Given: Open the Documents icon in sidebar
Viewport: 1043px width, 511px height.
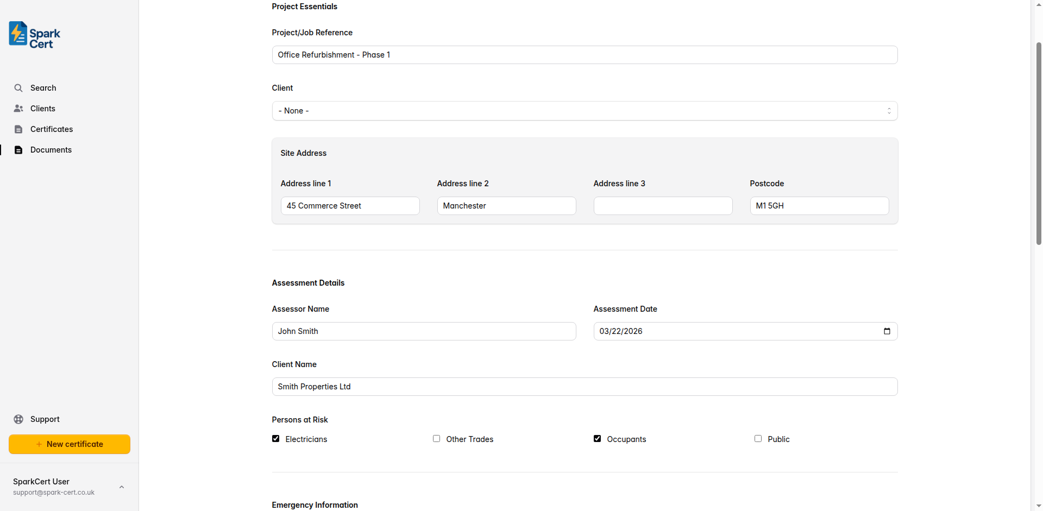Looking at the screenshot, I should click(18, 149).
